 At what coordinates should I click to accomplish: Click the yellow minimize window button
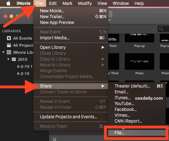tap(11, 16)
